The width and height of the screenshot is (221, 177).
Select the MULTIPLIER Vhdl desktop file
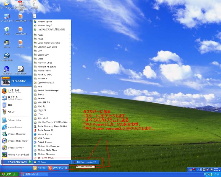click(21, 70)
